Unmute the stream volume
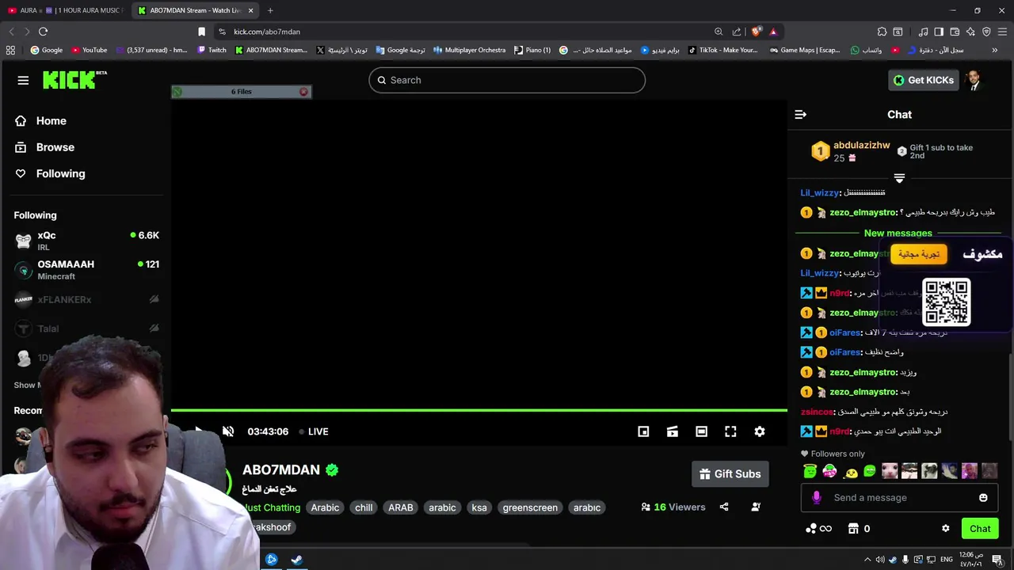This screenshot has width=1014, height=570. 228,431
